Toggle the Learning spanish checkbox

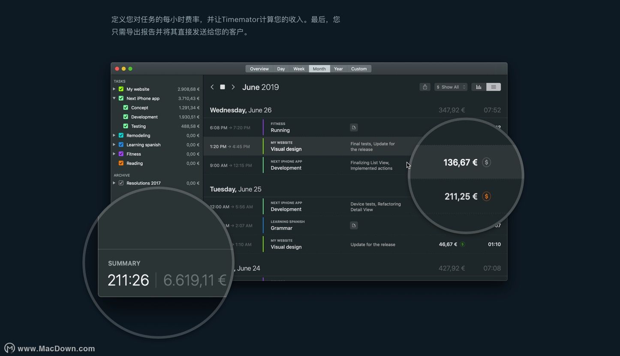(121, 145)
